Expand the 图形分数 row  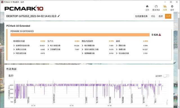(x=117, y=45)
